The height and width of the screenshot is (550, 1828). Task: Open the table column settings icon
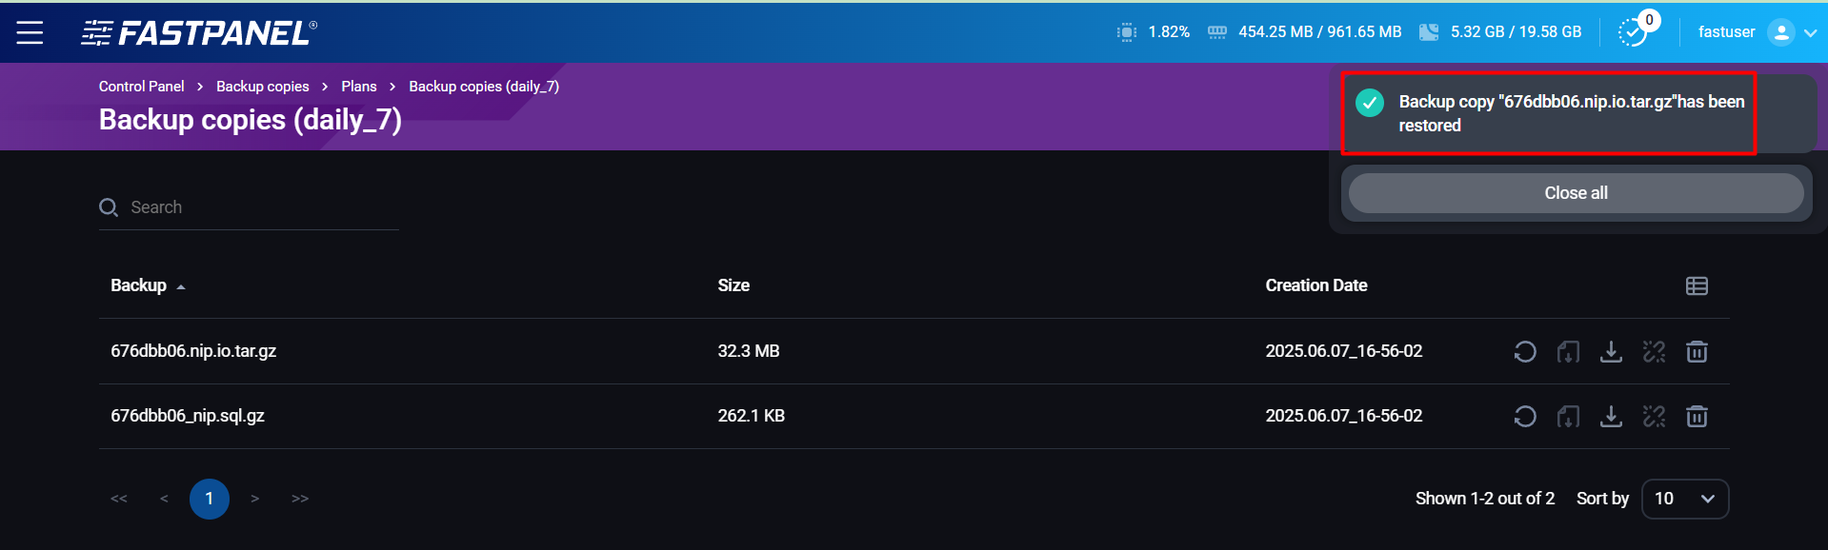pyautogui.click(x=1697, y=286)
